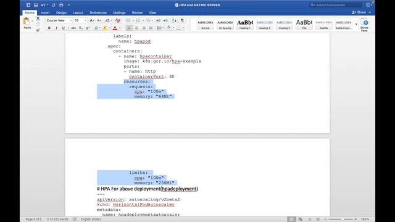Apply the No Spacing style
Image resolution: width=395 pixels, height=222 pixels.
pos(225,25)
